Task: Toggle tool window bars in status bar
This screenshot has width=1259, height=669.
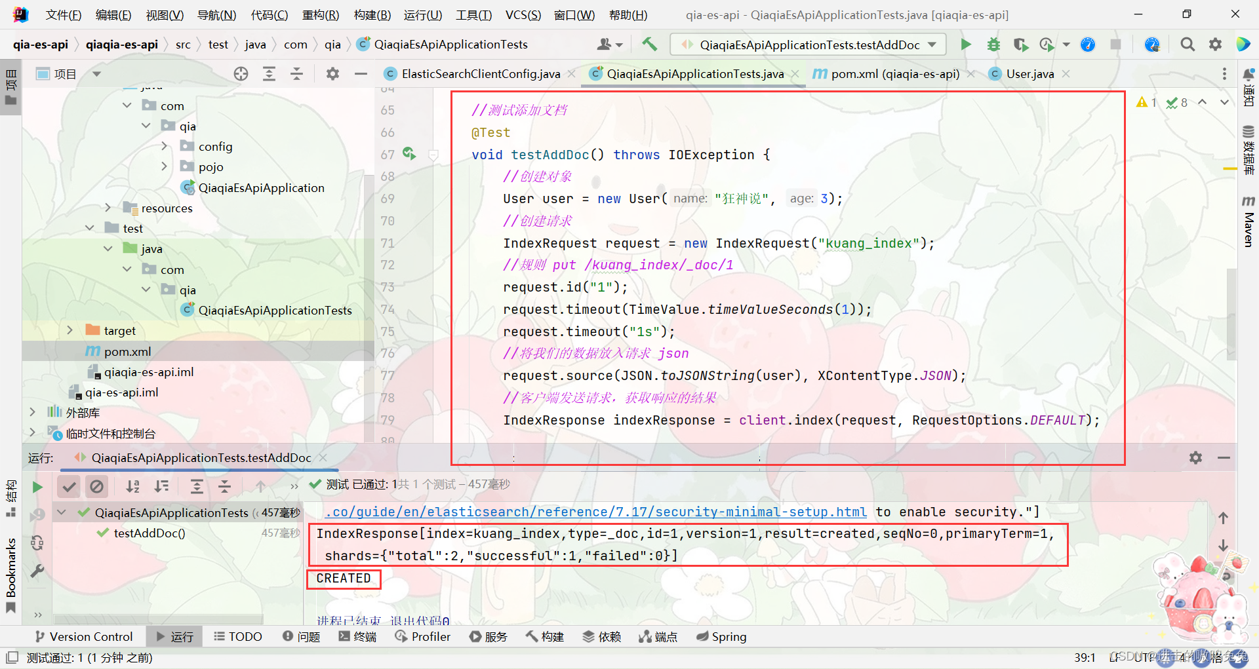Action: tap(11, 657)
